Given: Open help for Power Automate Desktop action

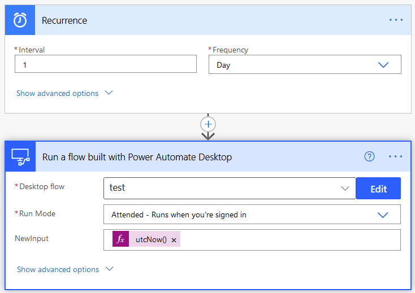Looking at the screenshot, I should [x=369, y=156].
